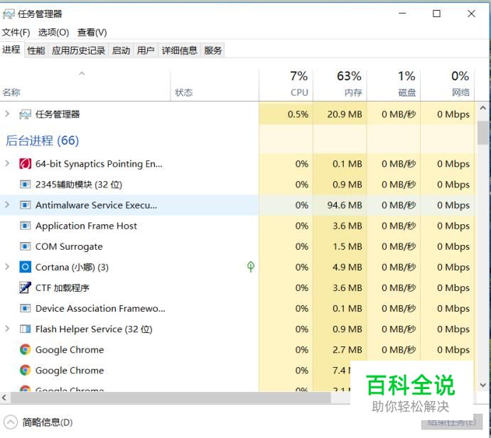Expand Antimalware Service Executable row
This screenshot has width=491, height=438.
click(7, 204)
